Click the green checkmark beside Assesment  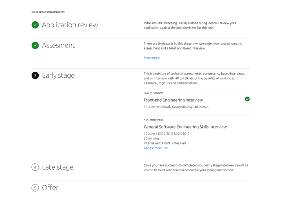[x=35, y=46]
